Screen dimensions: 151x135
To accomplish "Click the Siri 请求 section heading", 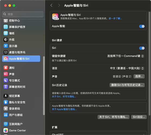I will [x=57, y=40].
